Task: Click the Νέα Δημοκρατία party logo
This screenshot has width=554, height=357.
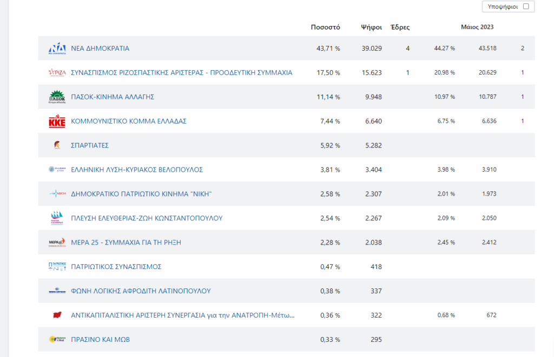Action: pos(57,48)
